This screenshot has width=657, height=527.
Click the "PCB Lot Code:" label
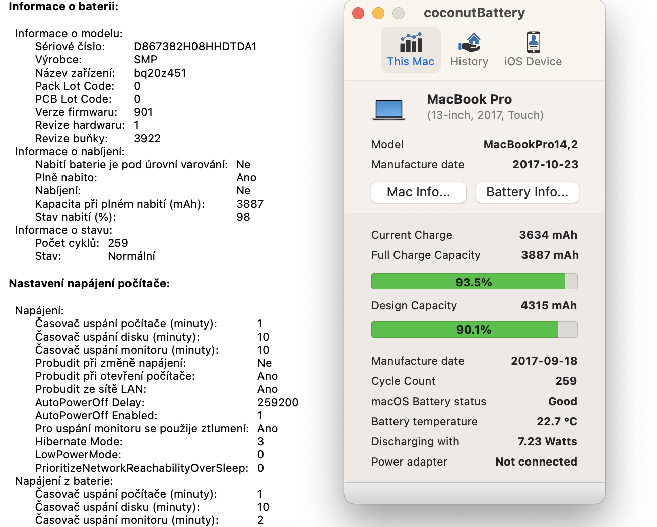pos(74,99)
